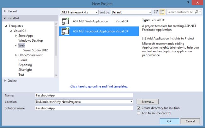Image resolution: width=205 pixels, height=128 pixels.
Task: Click the tree scrollbar up arrow
Action: [x=56, y=24]
